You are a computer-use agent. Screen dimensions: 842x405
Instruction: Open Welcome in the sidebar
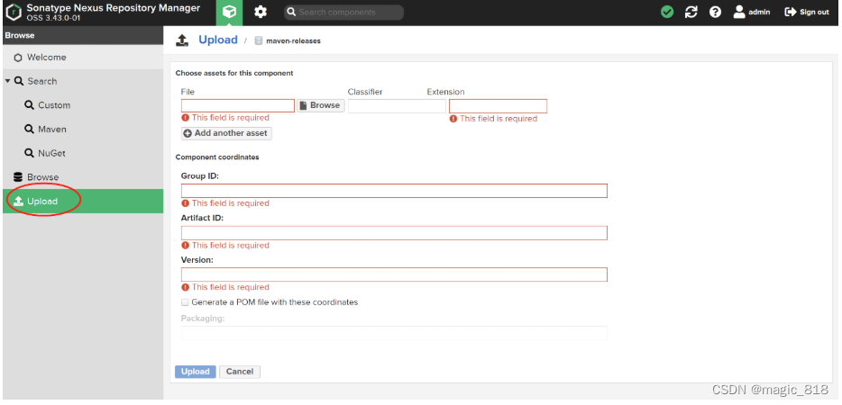(83, 58)
